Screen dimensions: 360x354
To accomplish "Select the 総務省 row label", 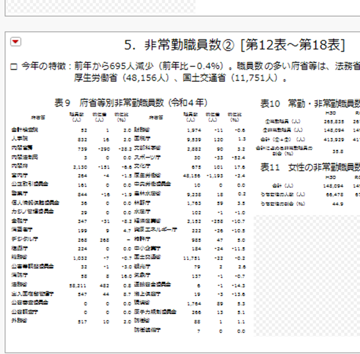I will (x=19, y=257).
